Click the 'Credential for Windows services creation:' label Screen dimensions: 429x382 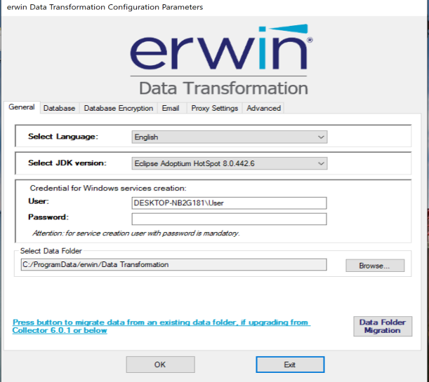point(108,188)
